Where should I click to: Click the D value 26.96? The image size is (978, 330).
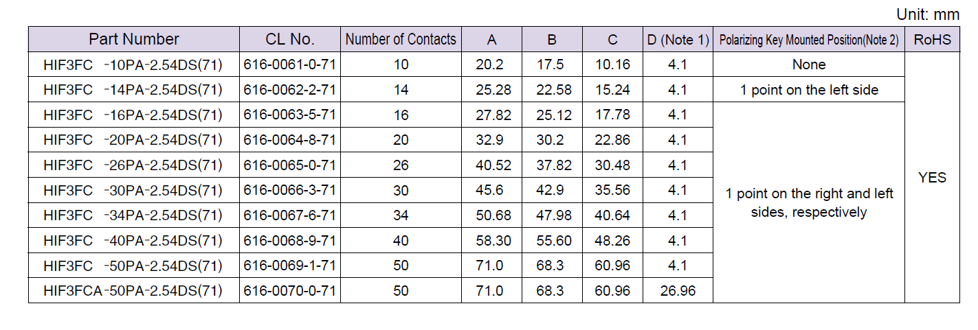point(678,291)
